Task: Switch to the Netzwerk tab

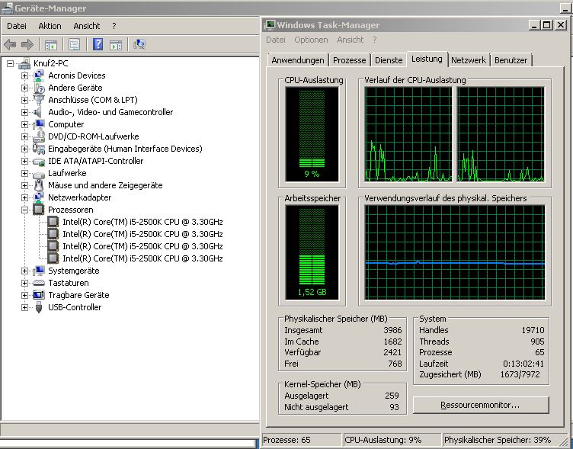Action: point(469,60)
